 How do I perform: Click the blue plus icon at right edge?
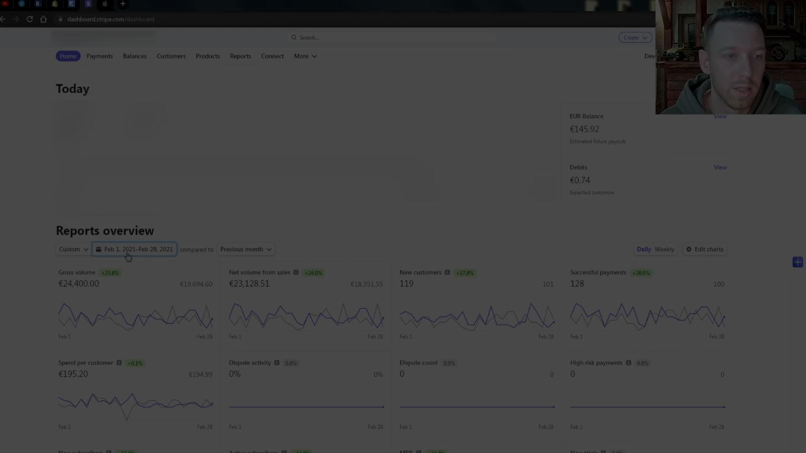pyautogui.click(x=798, y=263)
